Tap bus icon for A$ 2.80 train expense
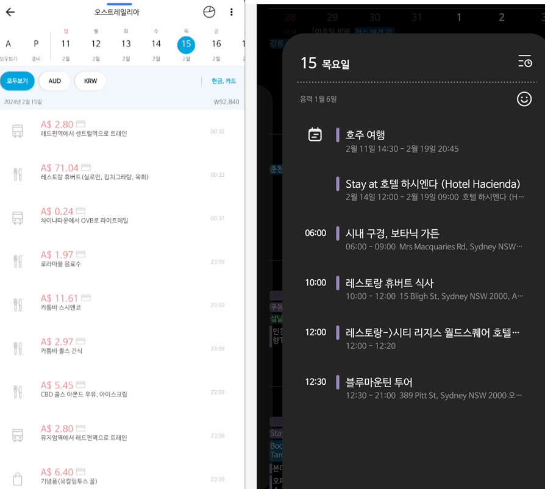Viewport: 545px width, 489px height. point(18,131)
